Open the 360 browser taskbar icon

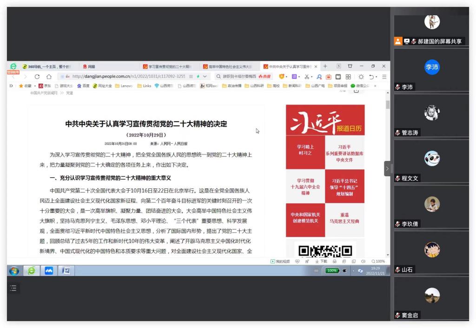[31, 270]
